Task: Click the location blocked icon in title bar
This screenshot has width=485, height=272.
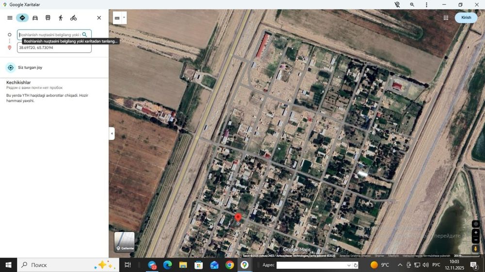Action: coord(397,5)
